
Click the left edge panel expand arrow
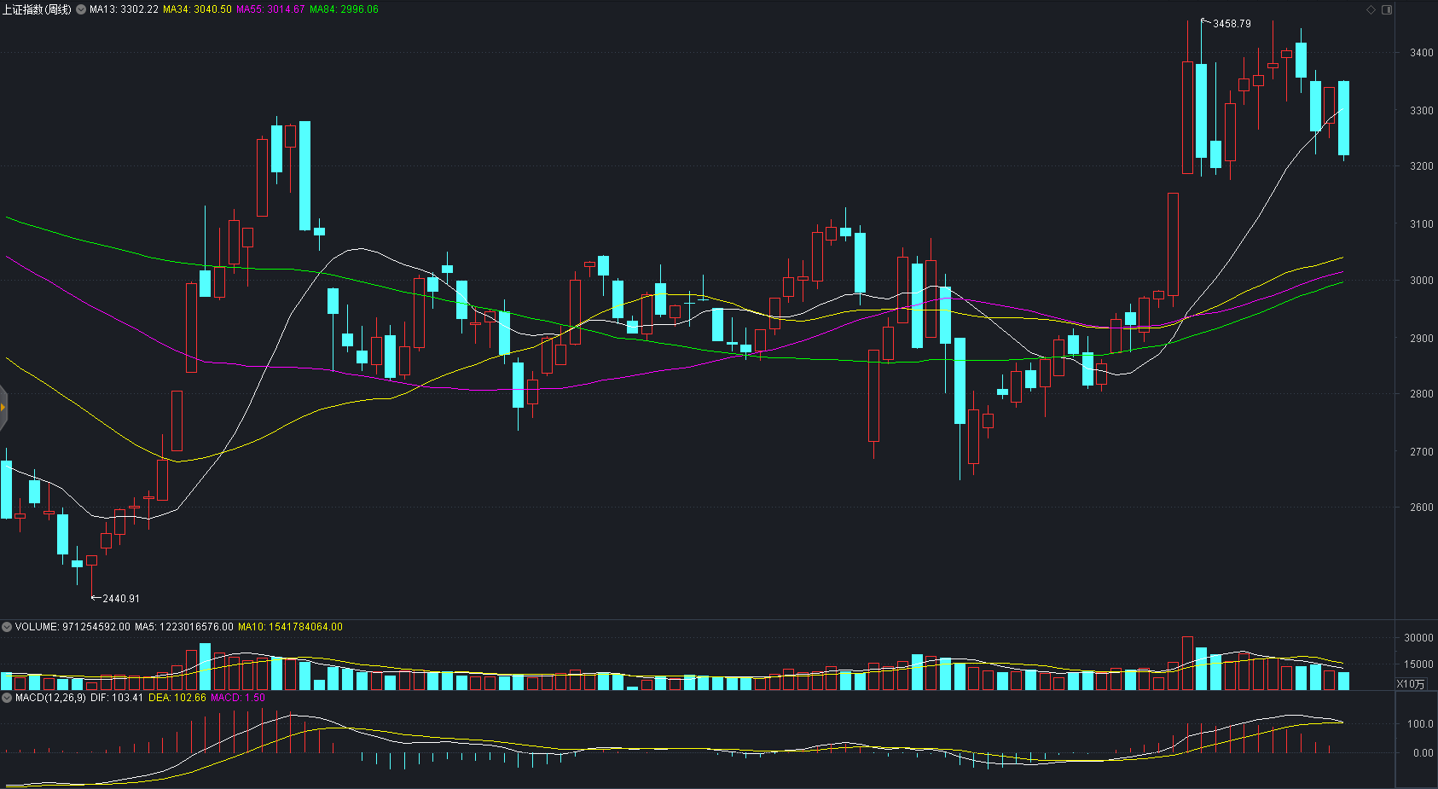click(x=3, y=407)
